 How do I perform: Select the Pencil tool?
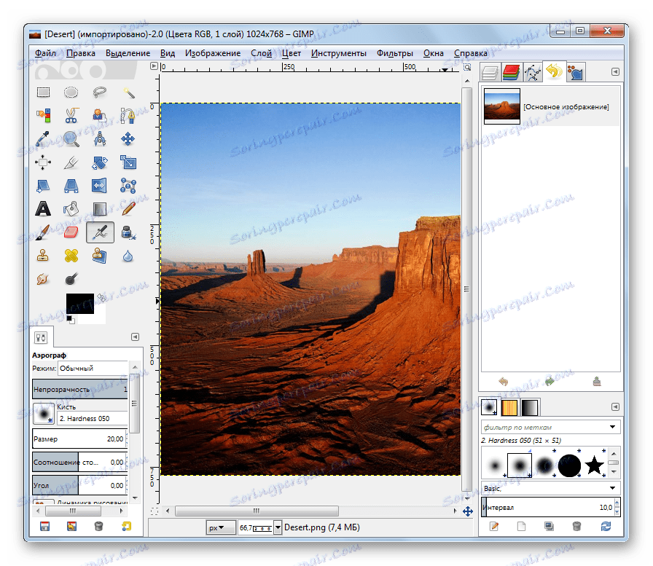(128, 209)
